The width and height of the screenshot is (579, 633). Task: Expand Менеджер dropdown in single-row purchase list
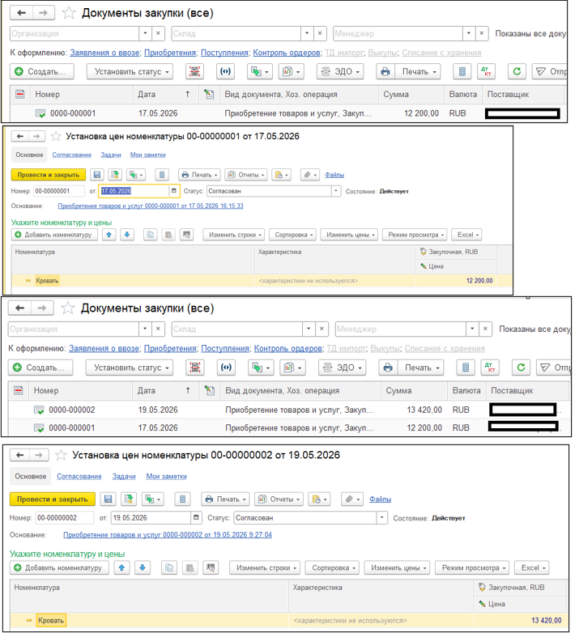(x=468, y=33)
